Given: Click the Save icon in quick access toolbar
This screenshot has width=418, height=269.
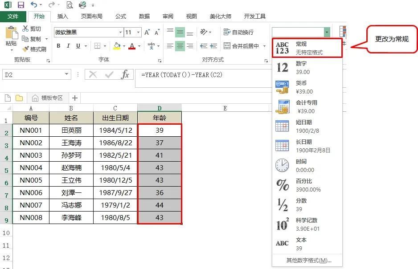Looking at the screenshot, I should (20, 5).
